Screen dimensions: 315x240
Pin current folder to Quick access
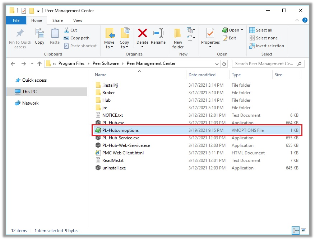(x=20, y=38)
